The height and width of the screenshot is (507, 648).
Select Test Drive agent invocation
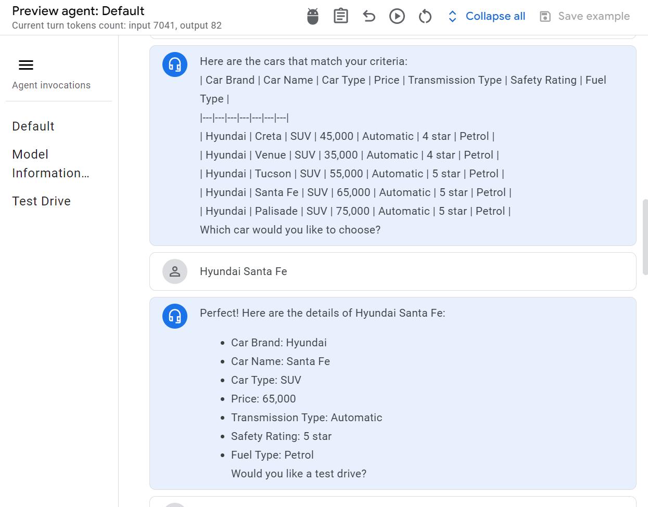42,201
